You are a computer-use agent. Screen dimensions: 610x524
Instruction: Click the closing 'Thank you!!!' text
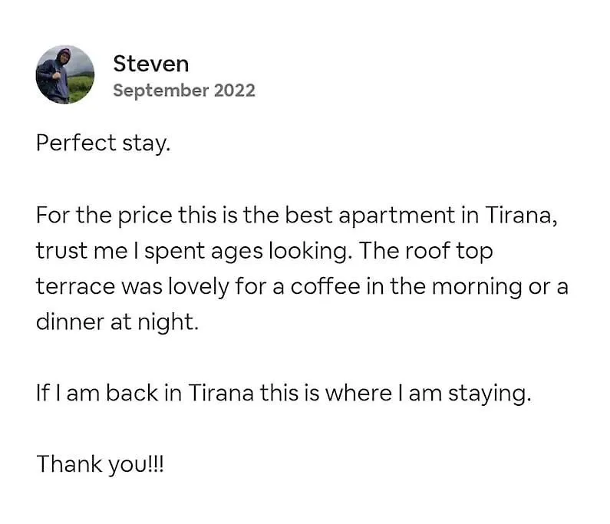(x=100, y=464)
